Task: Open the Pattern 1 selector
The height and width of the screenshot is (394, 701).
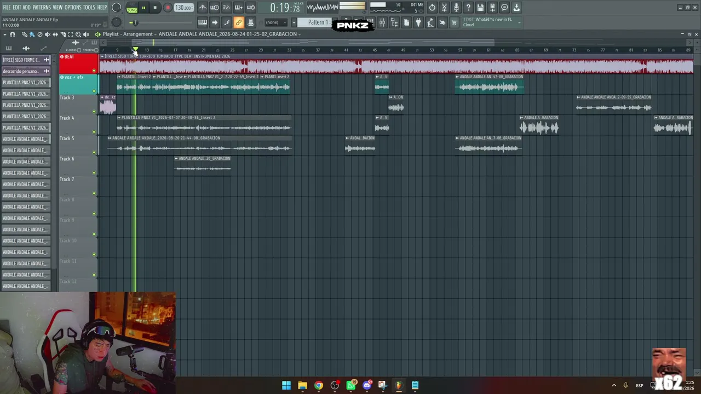Action: 315,22
